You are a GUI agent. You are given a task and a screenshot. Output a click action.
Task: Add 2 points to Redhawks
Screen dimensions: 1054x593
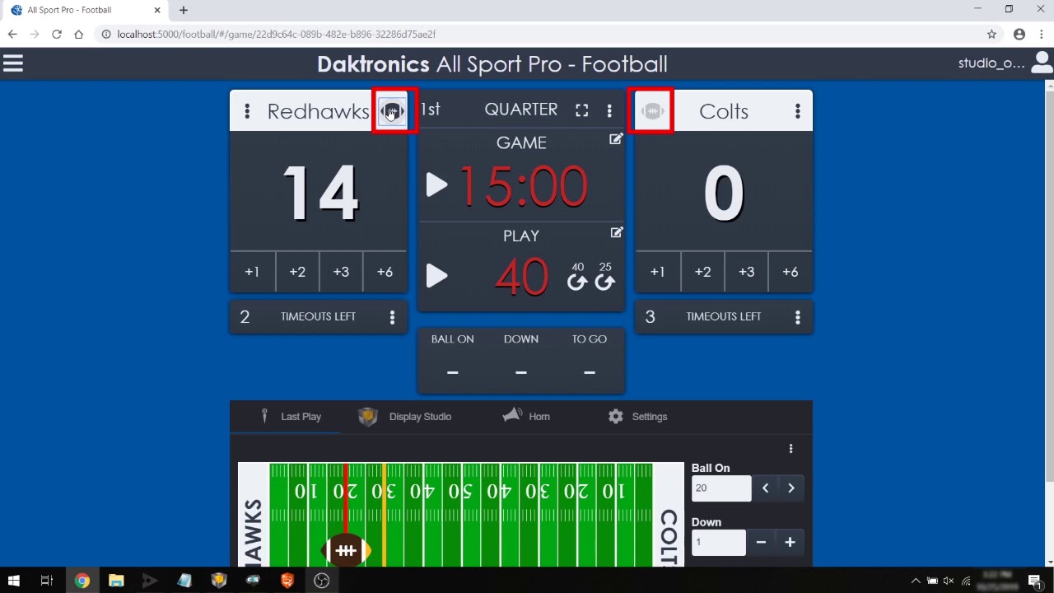[297, 272]
